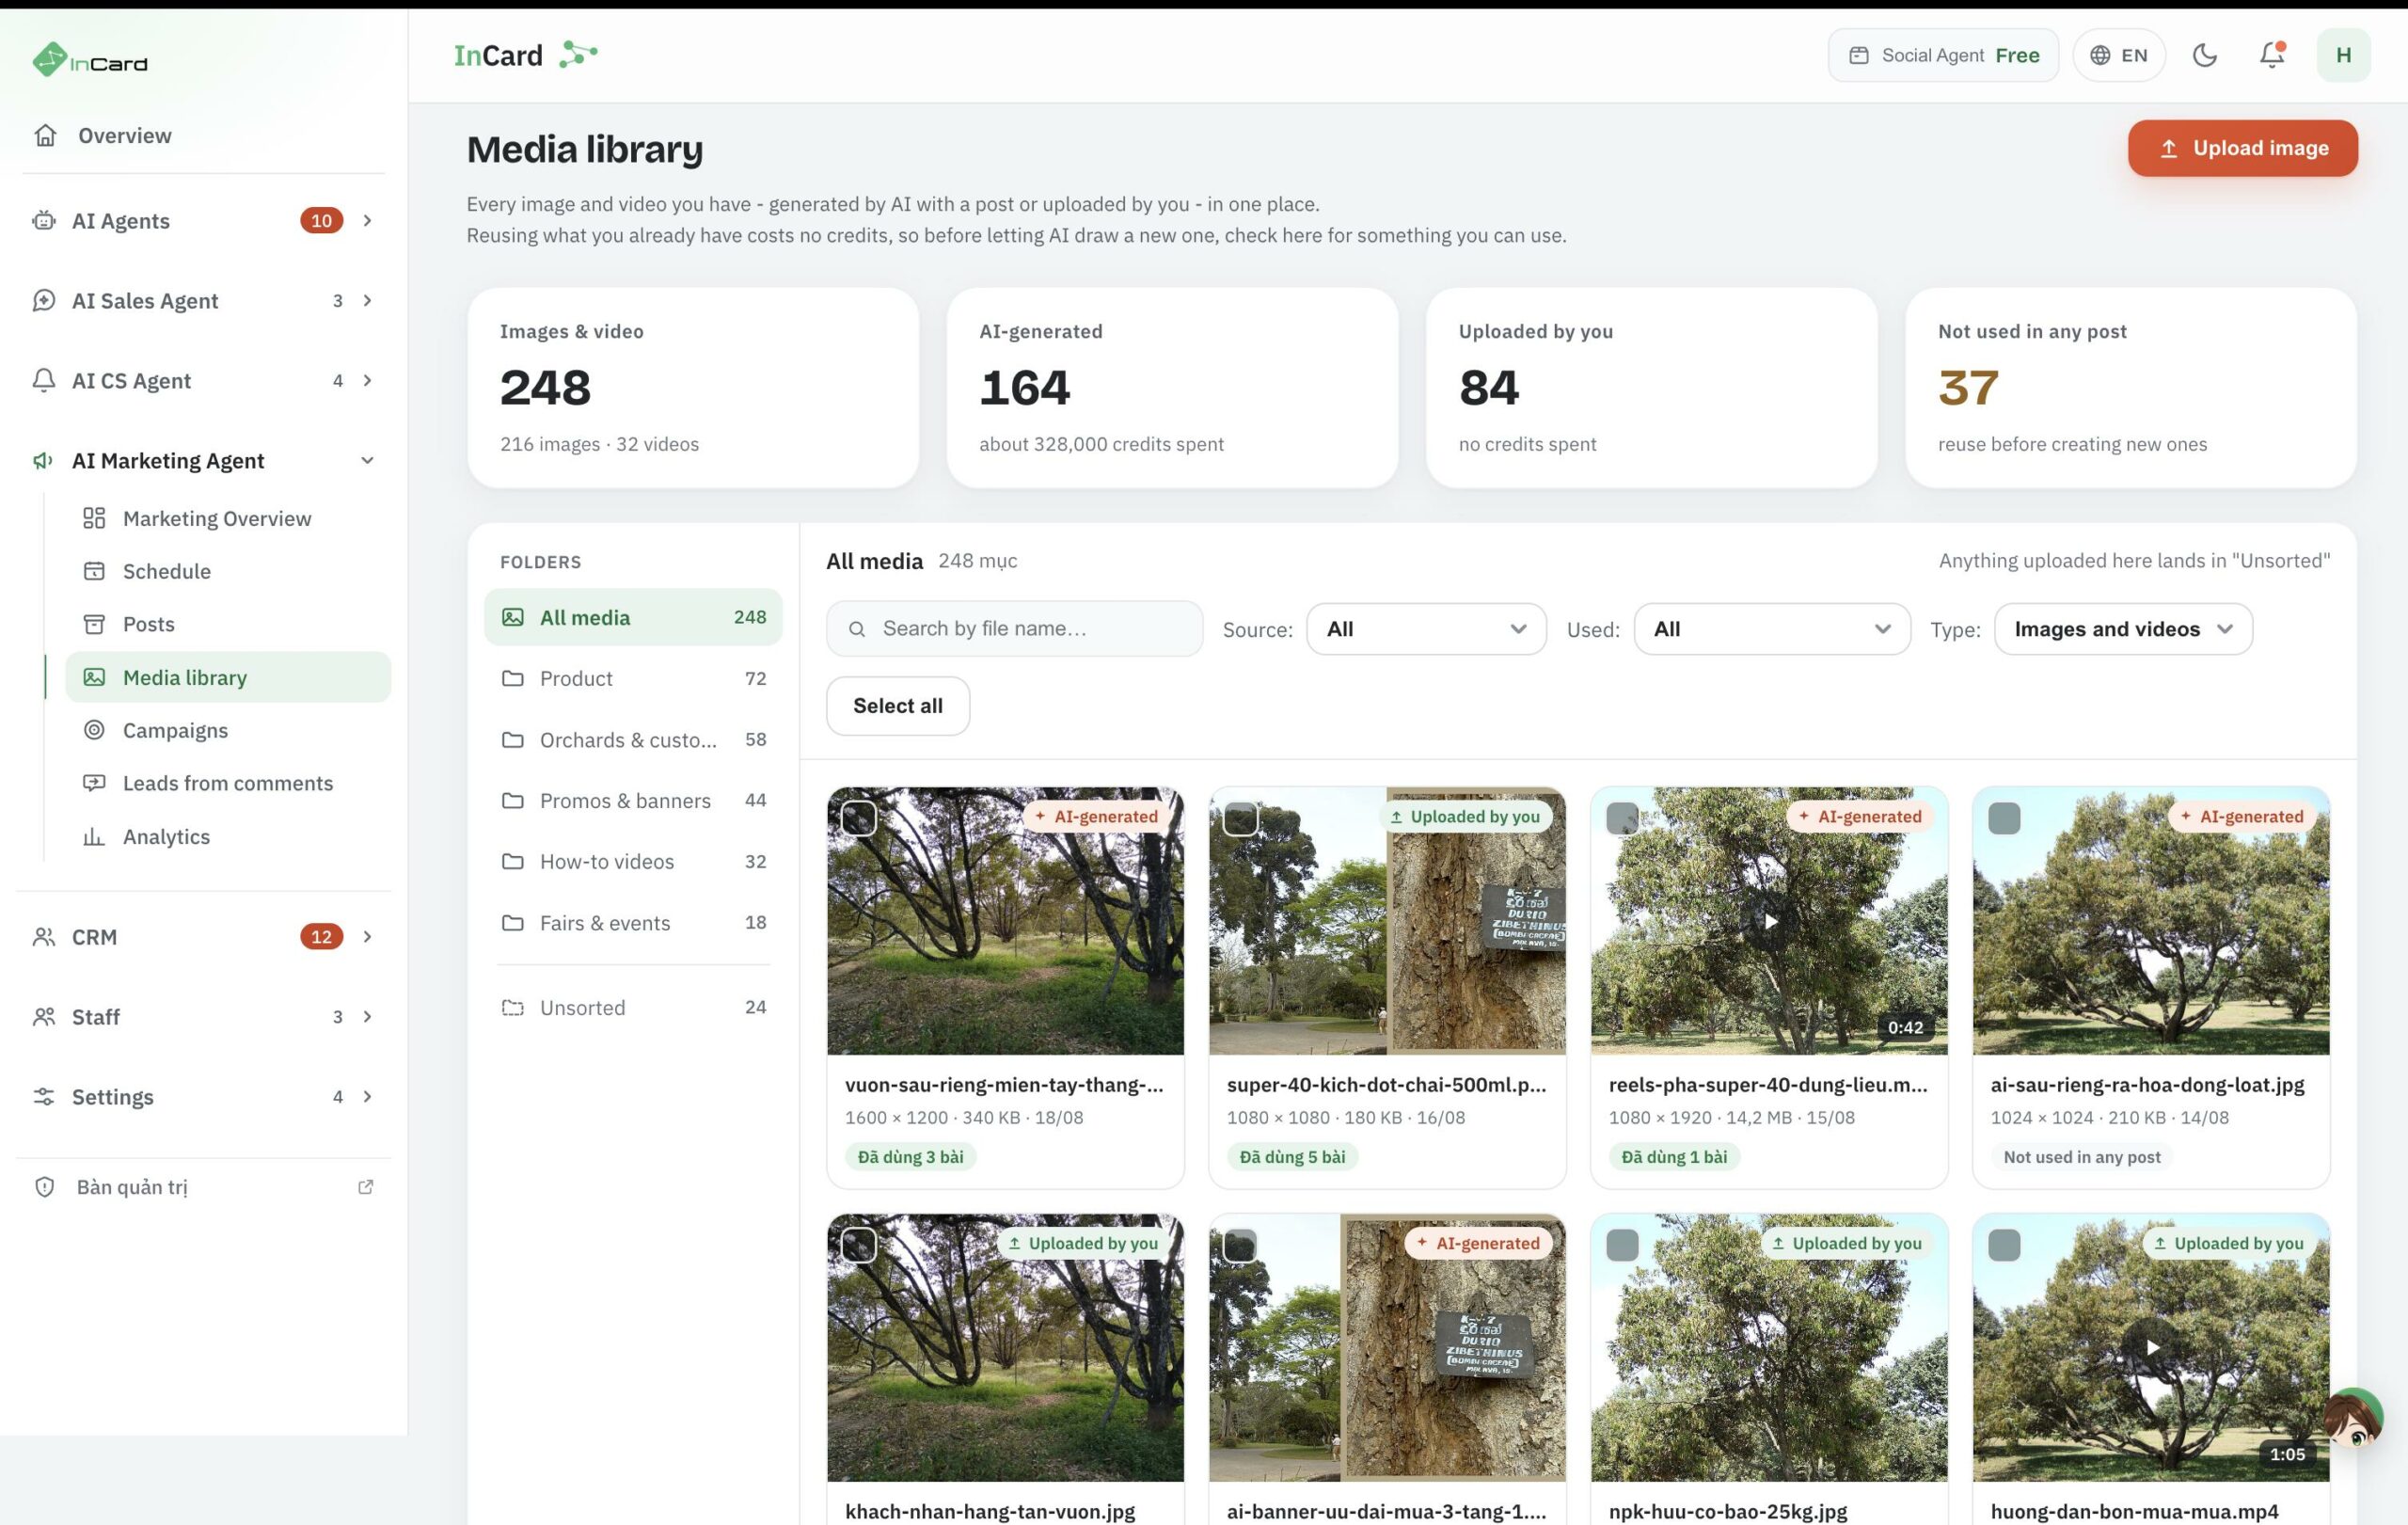Expand the AI CS Agent chevron
Image resolution: width=2408 pixels, height=1525 pixels.
[367, 380]
